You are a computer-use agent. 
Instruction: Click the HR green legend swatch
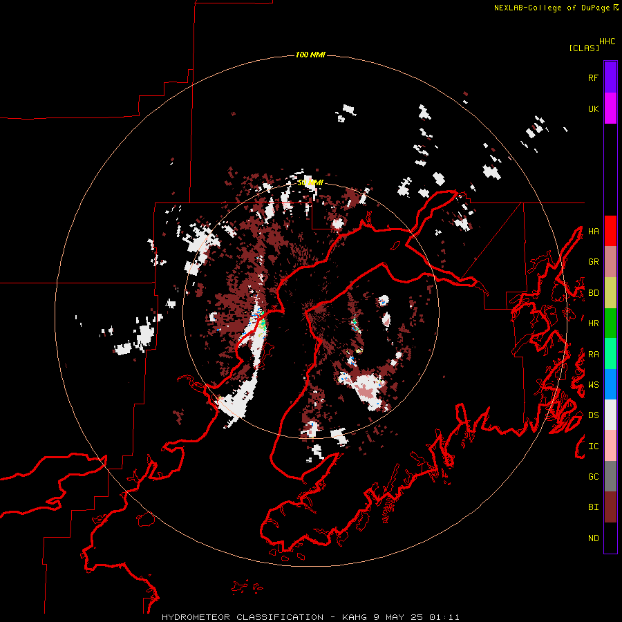click(x=610, y=323)
